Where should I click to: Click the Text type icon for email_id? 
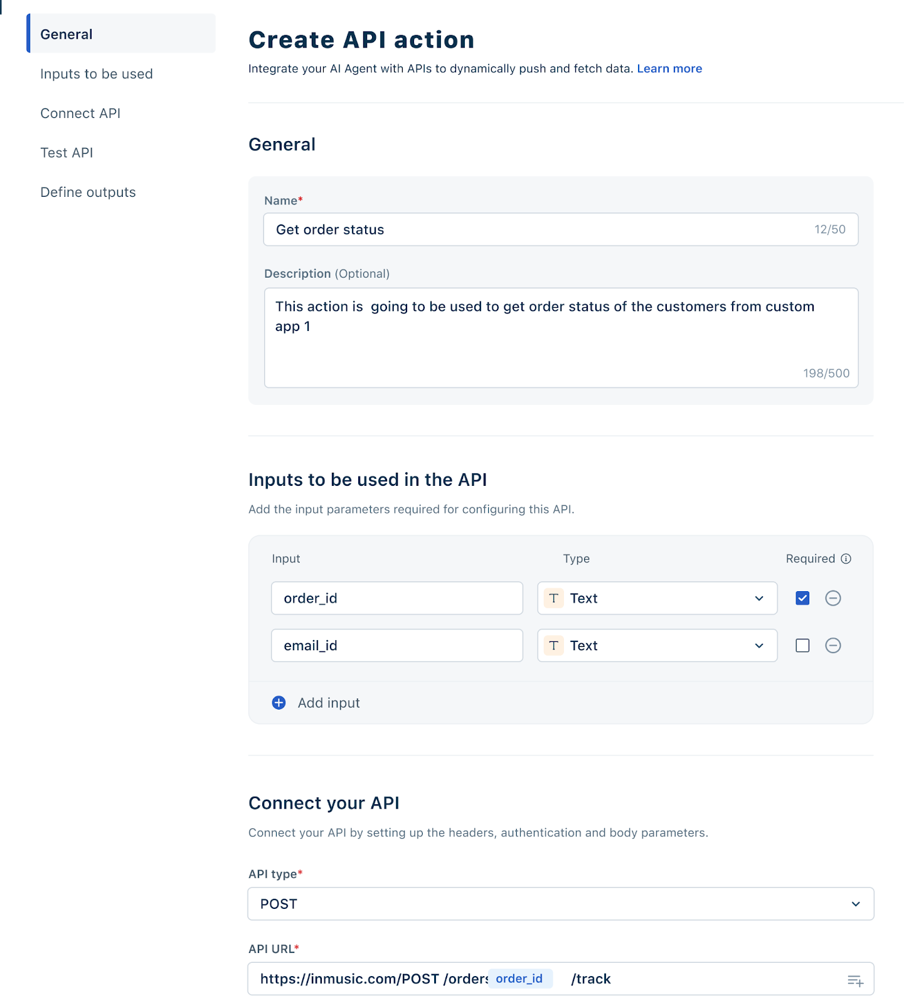pos(553,646)
